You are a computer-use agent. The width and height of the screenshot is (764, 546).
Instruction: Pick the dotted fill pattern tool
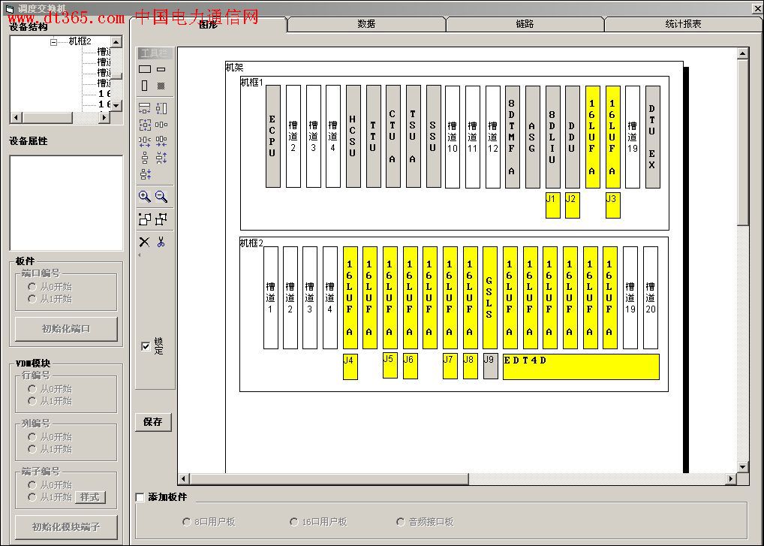(161, 86)
